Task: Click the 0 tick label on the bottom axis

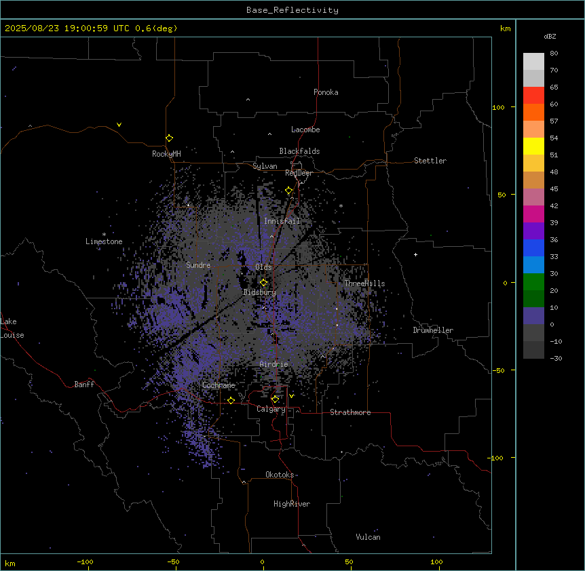Action: point(262,562)
